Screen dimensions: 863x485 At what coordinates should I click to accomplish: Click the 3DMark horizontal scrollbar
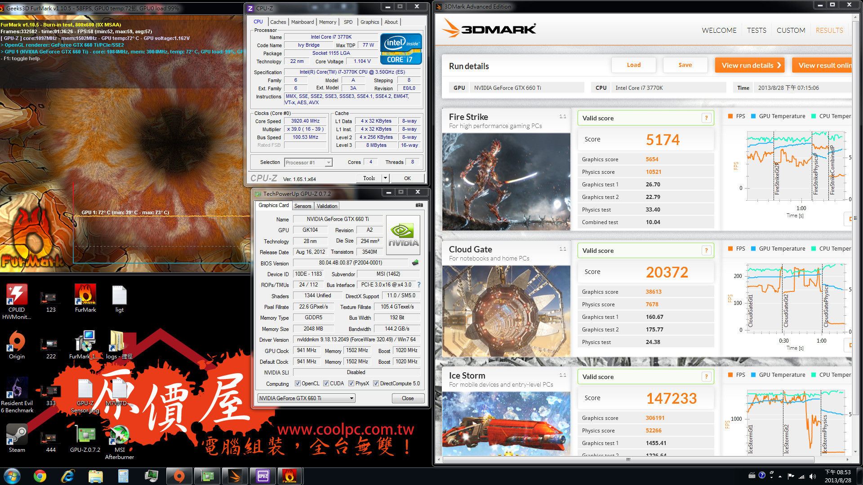point(628,459)
